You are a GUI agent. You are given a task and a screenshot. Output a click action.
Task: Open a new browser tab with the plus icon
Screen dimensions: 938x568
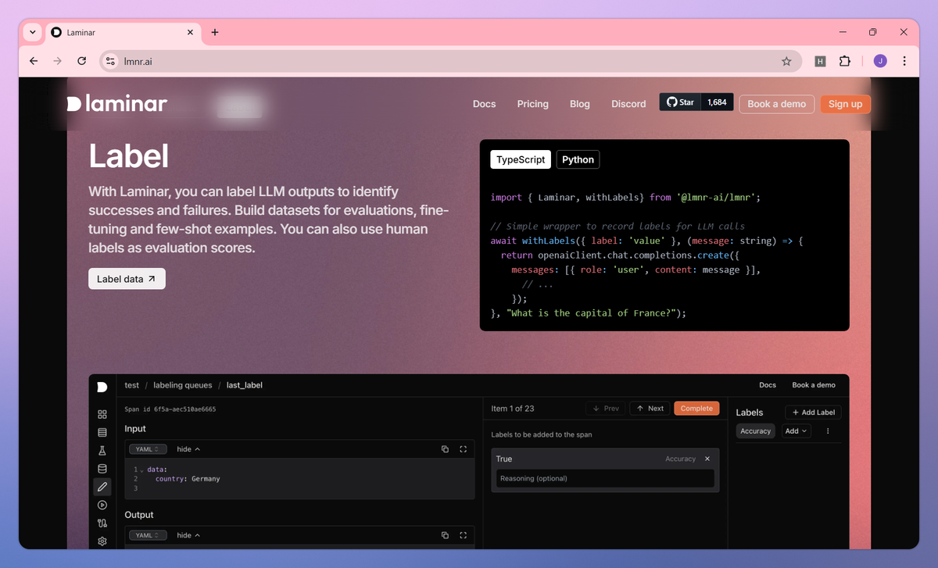click(215, 32)
